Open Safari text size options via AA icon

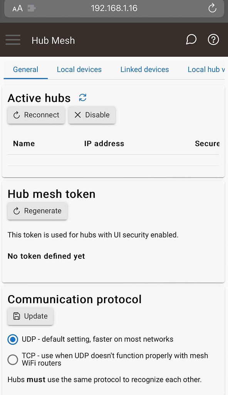pyautogui.click(x=17, y=8)
